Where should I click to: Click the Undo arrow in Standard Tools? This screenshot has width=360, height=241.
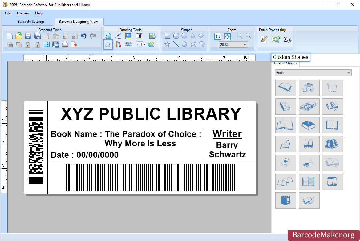pos(83,36)
